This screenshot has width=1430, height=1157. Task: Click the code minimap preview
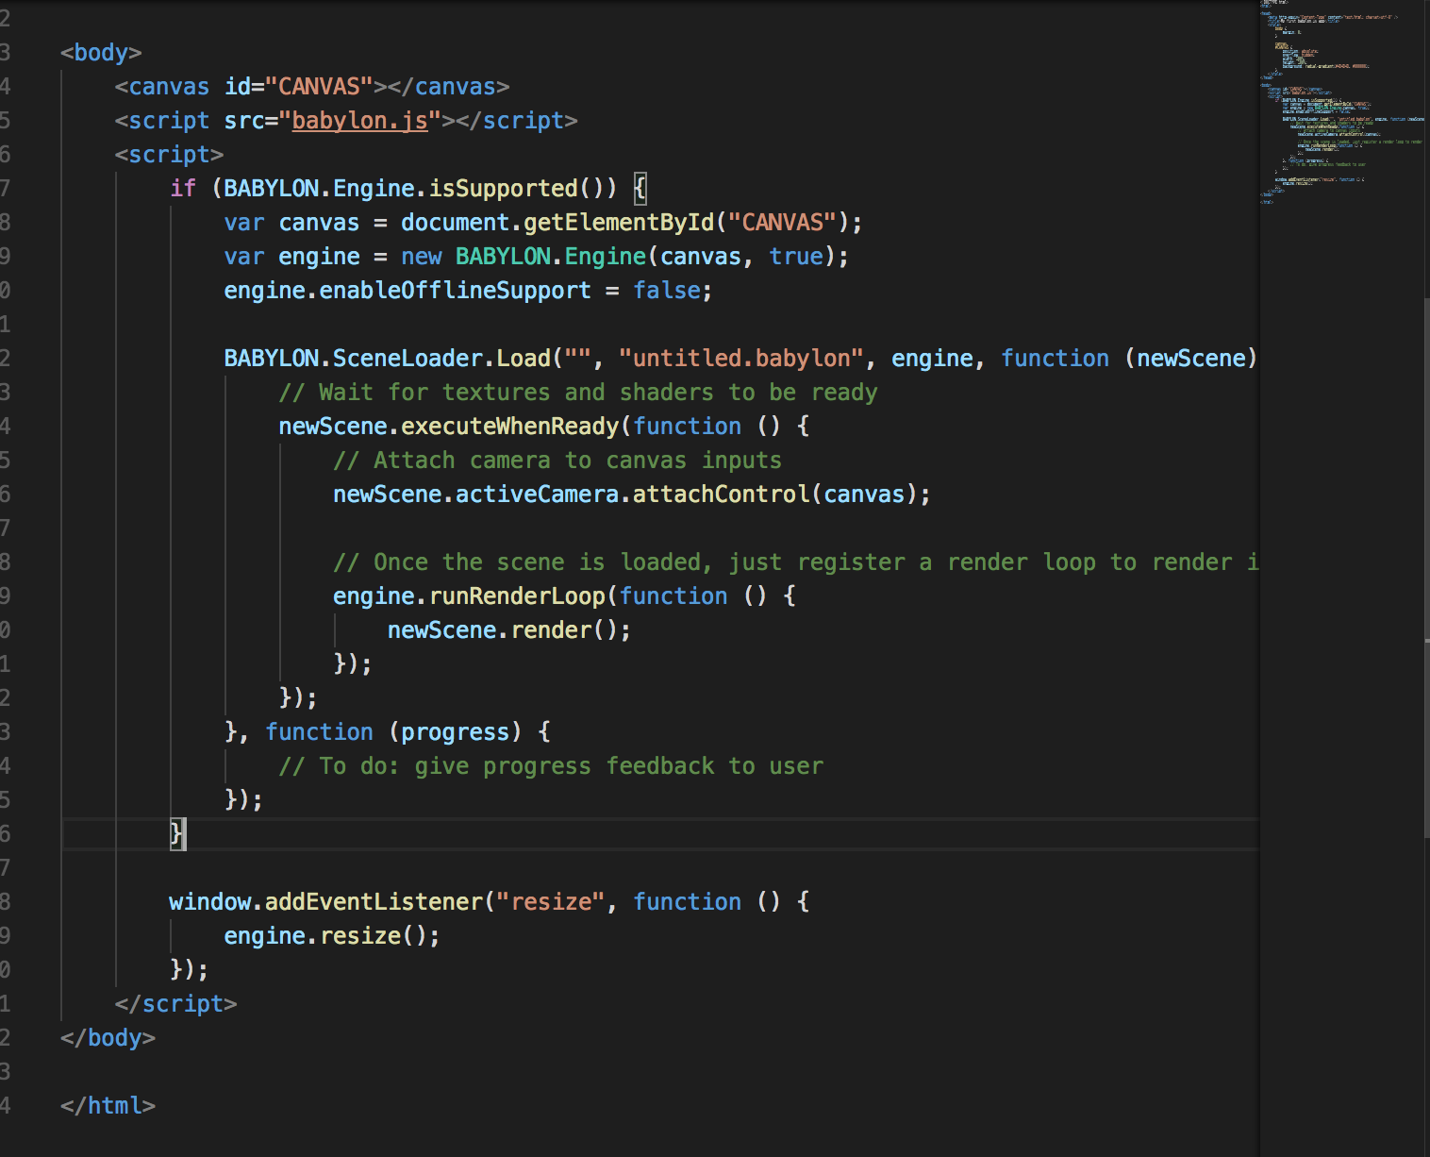point(1341,102)
